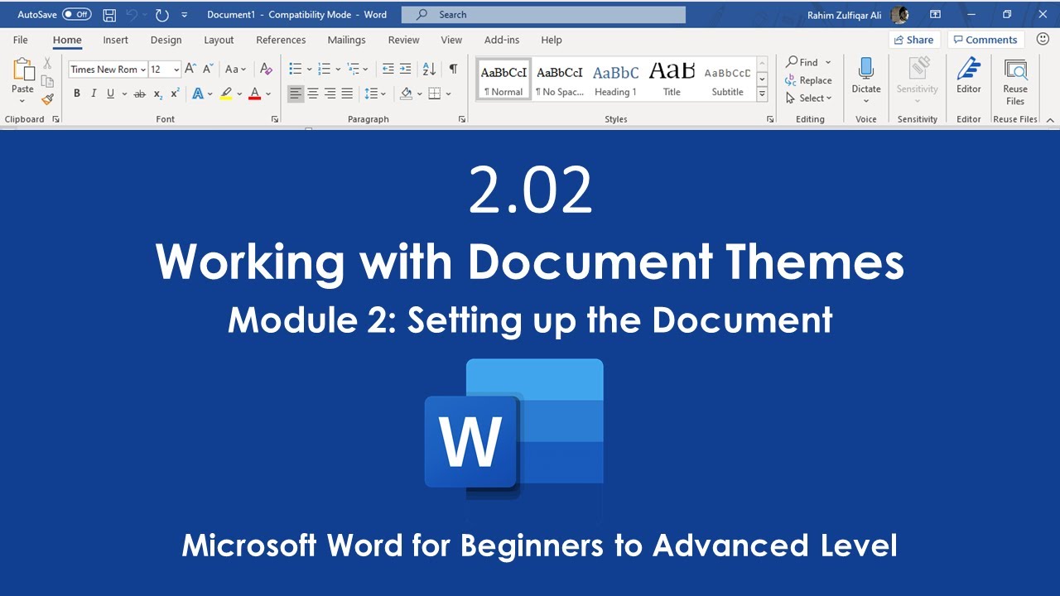Click Increase Indent icon
Image resolution: width=1060 pixels, height=596 pixels.
click(405, 69)
